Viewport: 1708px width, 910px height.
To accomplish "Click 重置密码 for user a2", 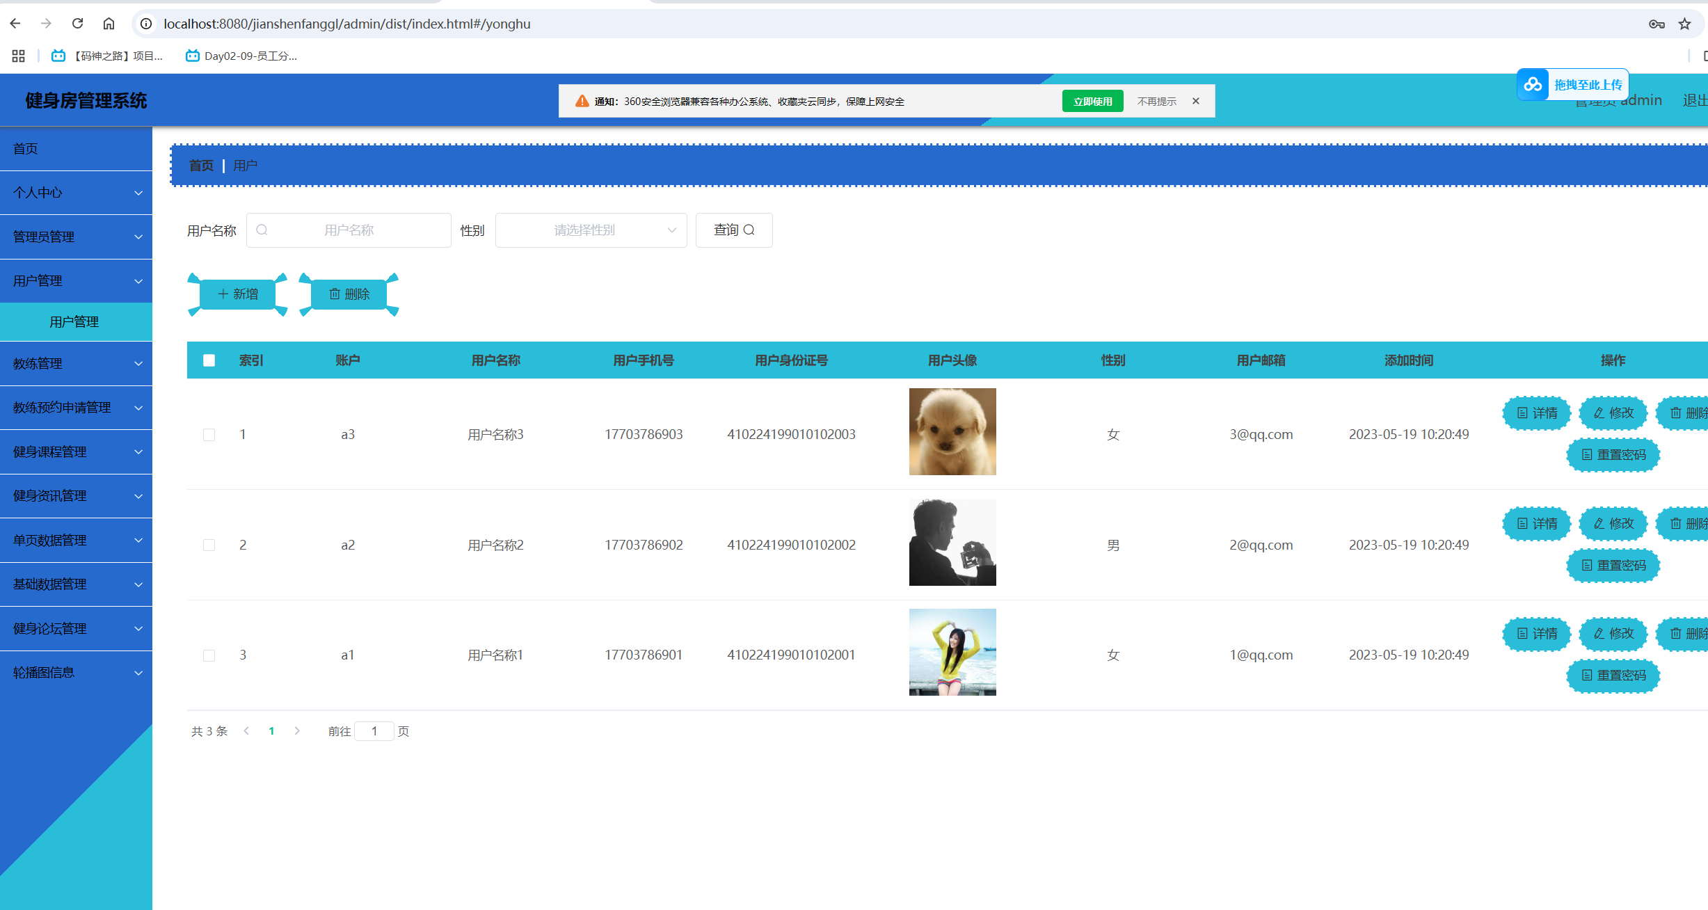I will (1613, 566).
